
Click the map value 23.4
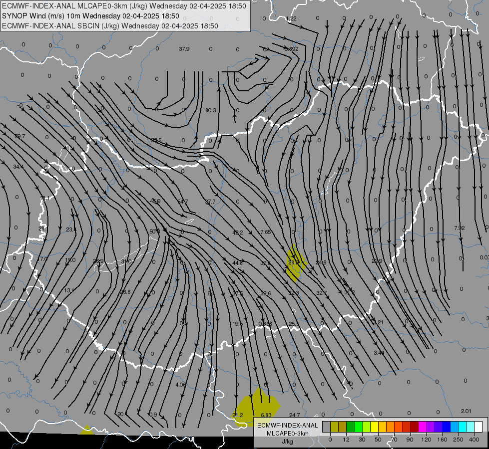pyautogui.click(x=71, y=229)
